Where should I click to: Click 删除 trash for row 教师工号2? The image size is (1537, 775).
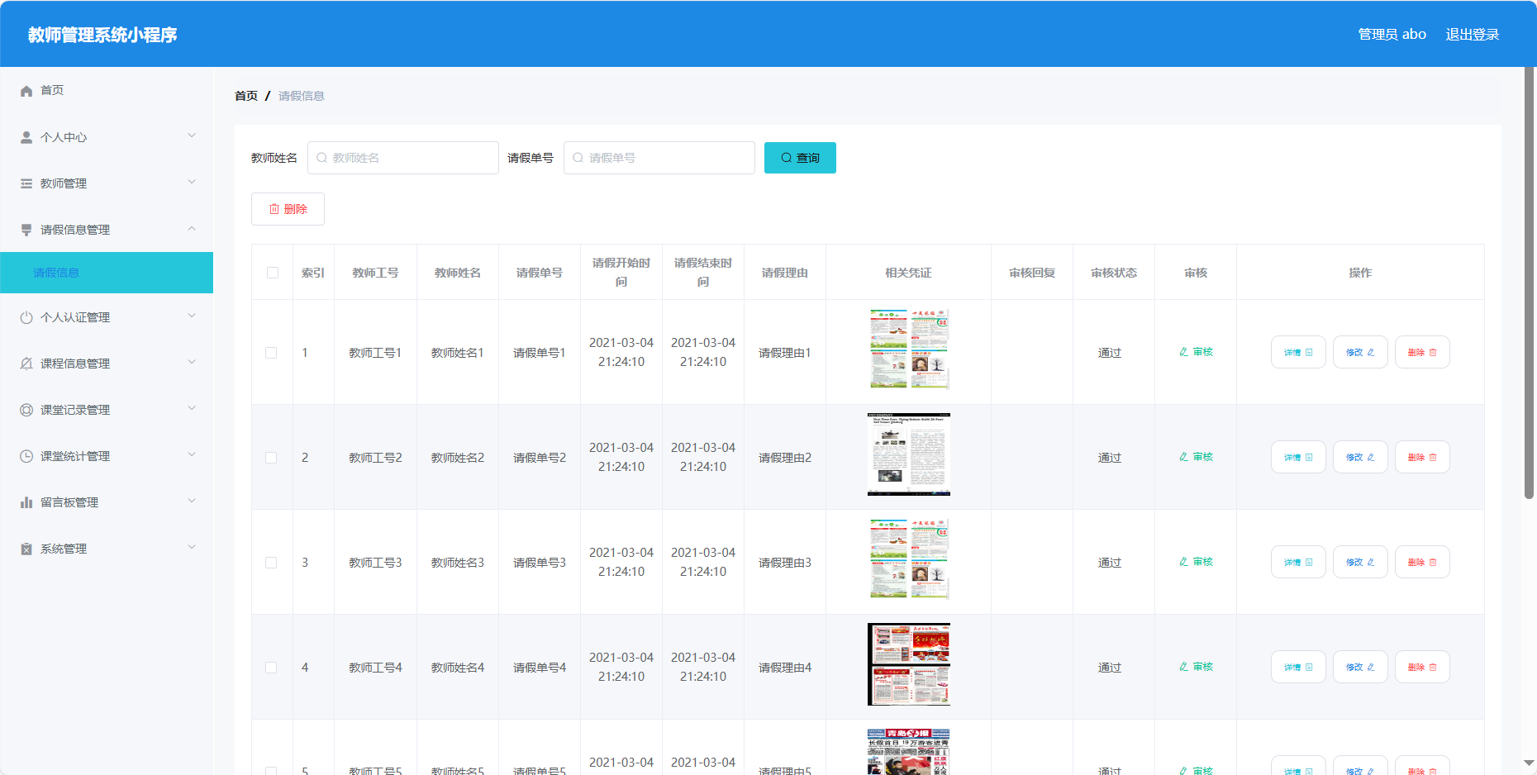(1422, 457)
